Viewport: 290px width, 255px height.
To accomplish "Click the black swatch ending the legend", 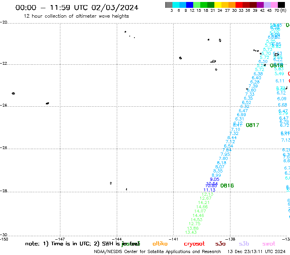I will (x=281, y=5).
